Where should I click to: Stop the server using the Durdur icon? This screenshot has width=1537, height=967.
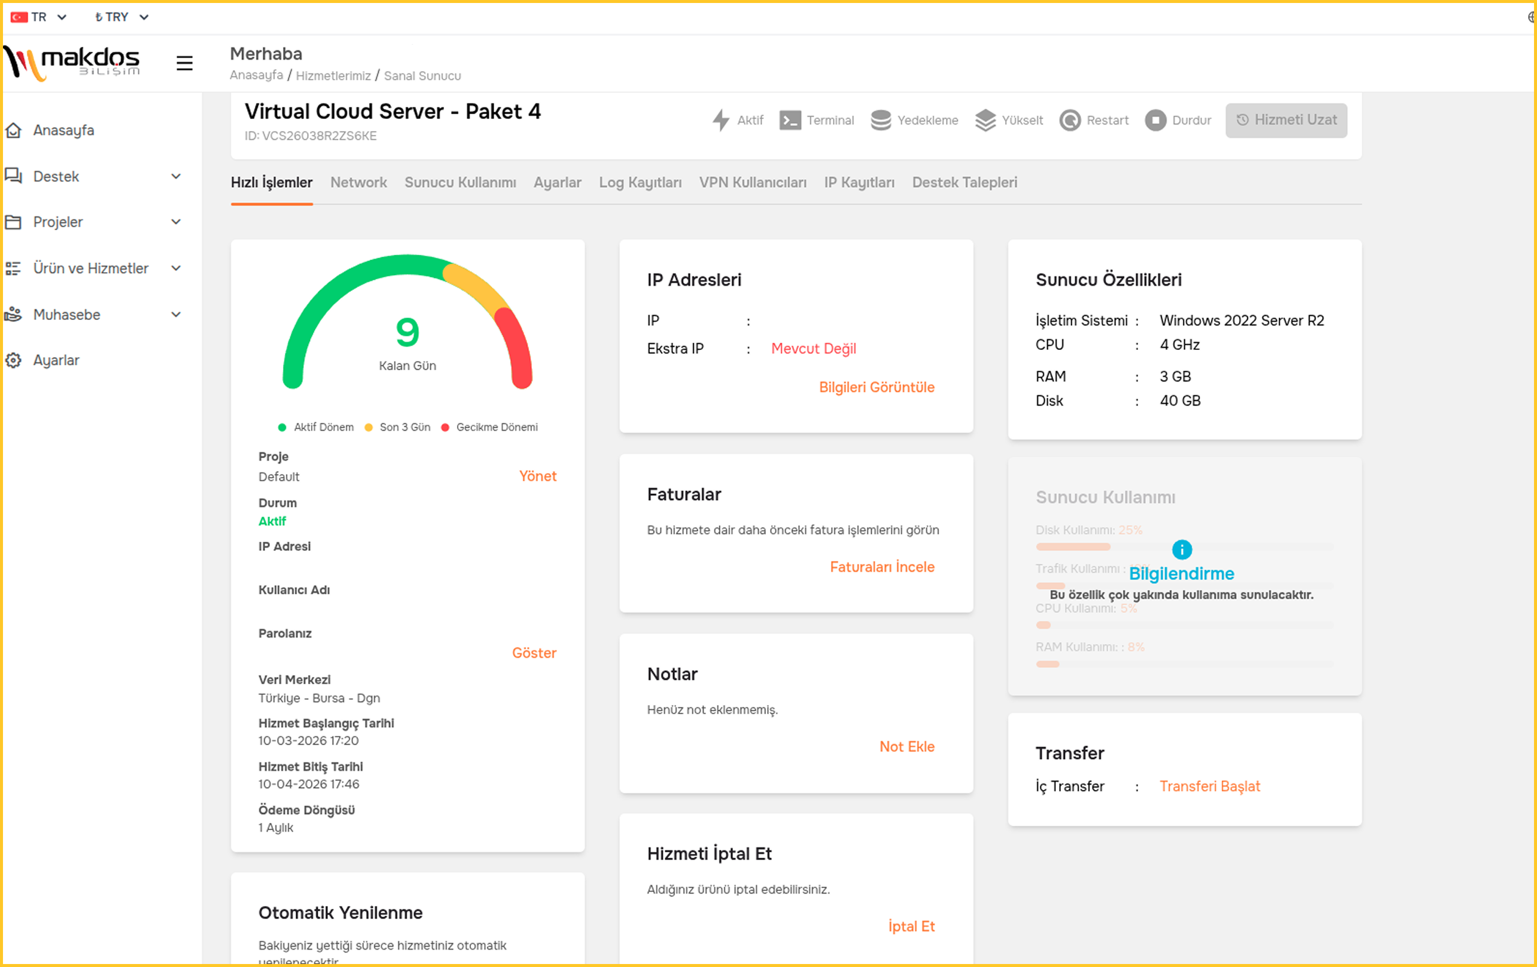click(1156, 120)
